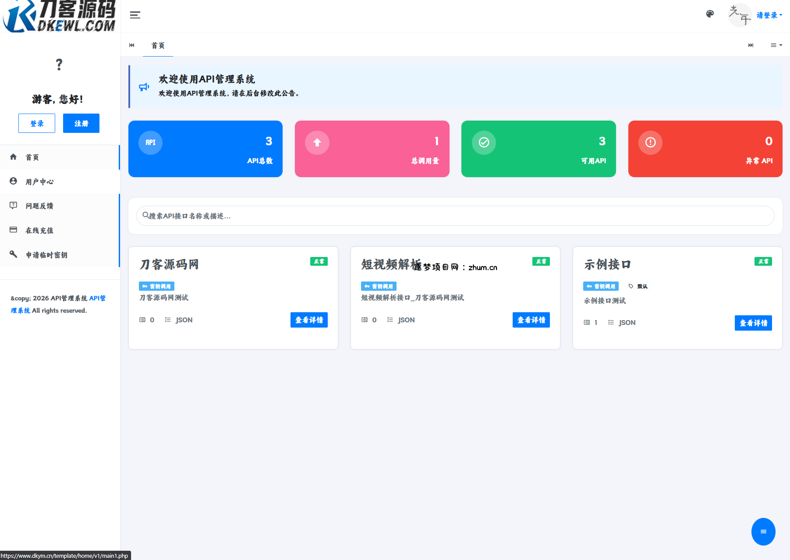Viewport: 790px width, 560px height.
Task: View details of 示例接口 API
Action: pyautogui.click(x=753, y=323)
